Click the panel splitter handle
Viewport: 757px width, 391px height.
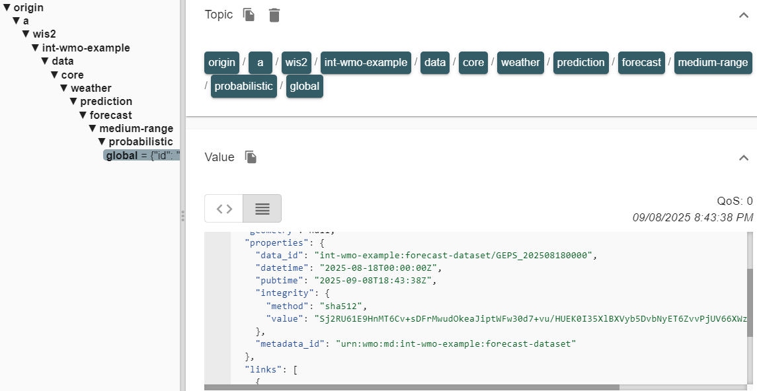(x=182, y=215)
